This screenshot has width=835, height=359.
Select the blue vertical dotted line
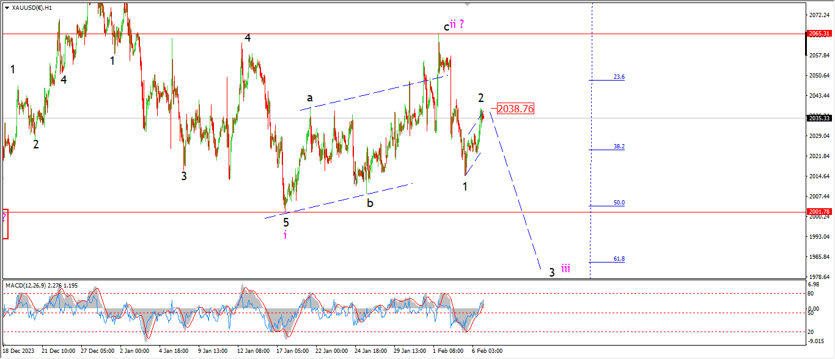tap(592, 140)
